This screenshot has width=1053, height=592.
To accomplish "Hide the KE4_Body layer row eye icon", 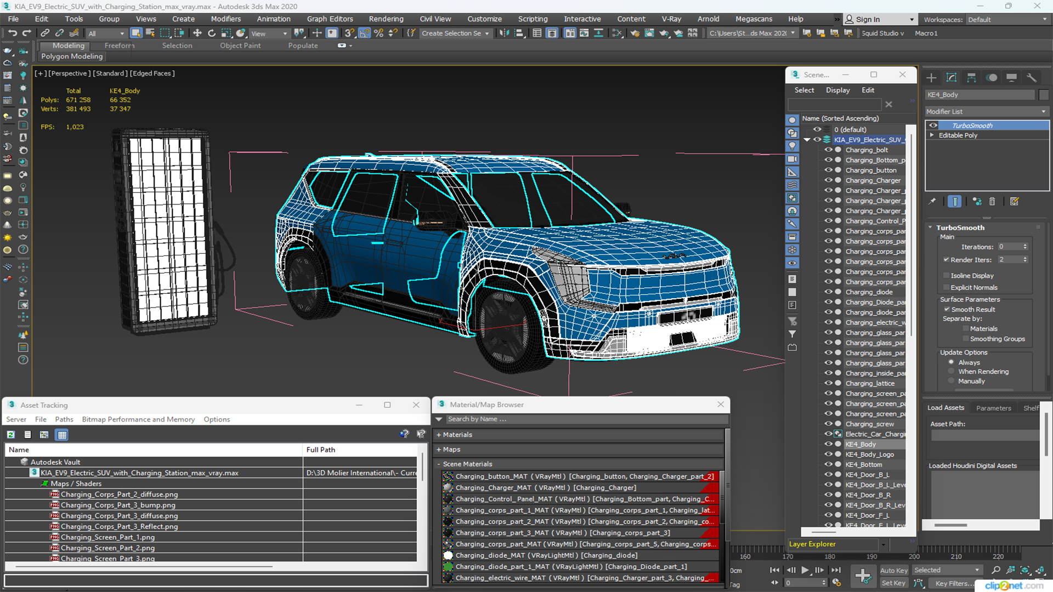I will pyautogui.click(x=828, y=444).
